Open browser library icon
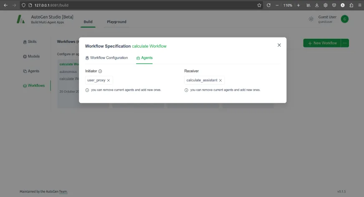 [308, 5]
